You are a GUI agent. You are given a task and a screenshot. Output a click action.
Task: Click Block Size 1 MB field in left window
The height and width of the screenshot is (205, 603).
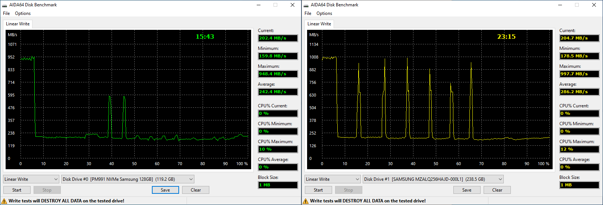[x=278, y=185]
